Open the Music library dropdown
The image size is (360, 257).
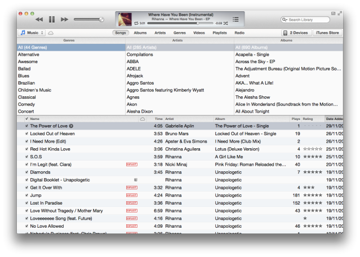click(32, 33)
